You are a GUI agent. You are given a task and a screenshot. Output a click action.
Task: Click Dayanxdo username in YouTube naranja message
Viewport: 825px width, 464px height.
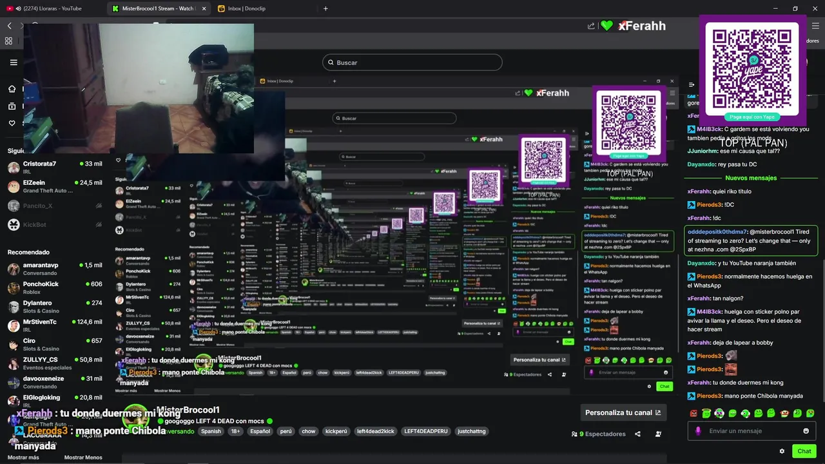click(701, 263)
